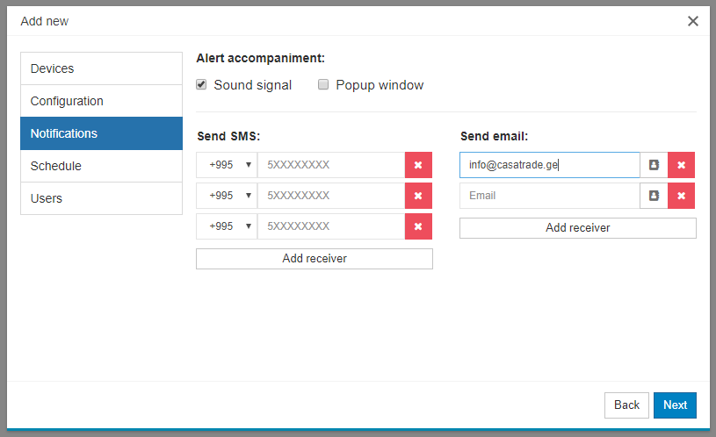Go to the Schedule tab
716x437 pixels.
[101, 166]
